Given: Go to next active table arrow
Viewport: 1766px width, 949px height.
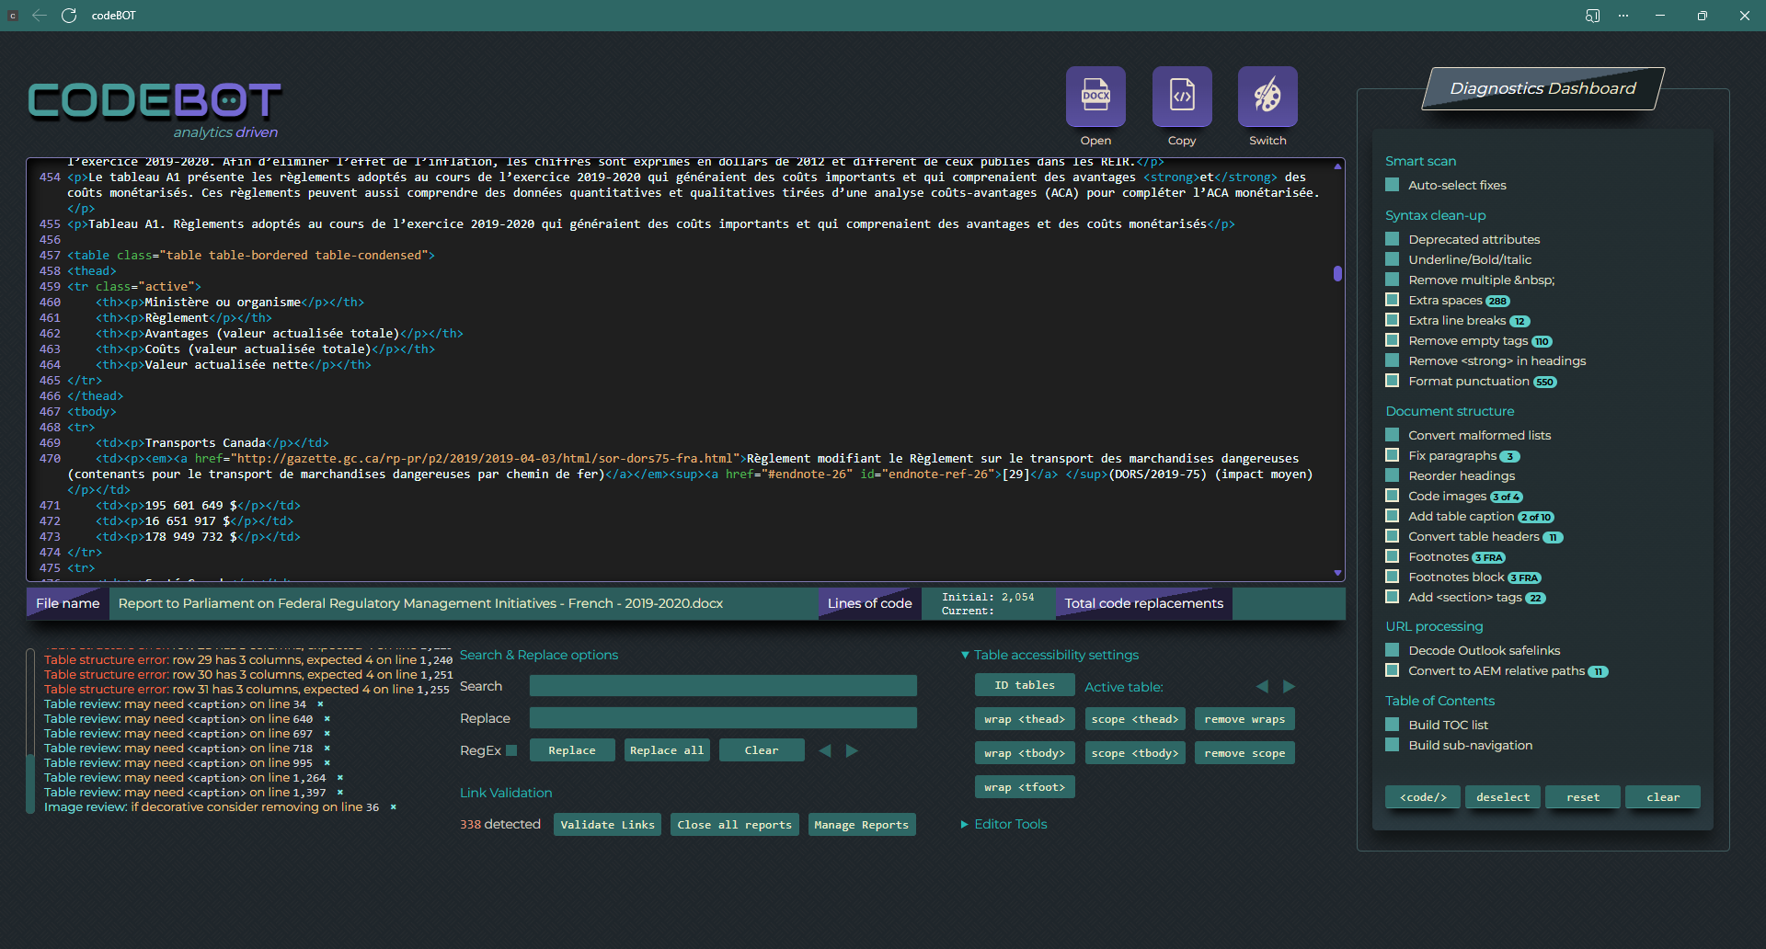Looking at the screenshot, I should pos(1289,687).
